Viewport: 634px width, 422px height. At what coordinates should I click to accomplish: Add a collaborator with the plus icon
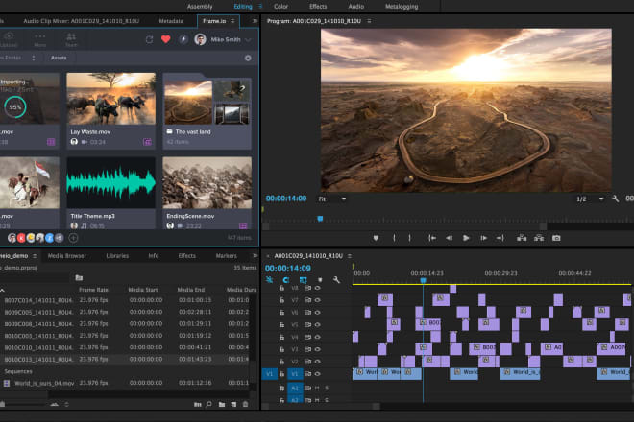coord(73,237)
